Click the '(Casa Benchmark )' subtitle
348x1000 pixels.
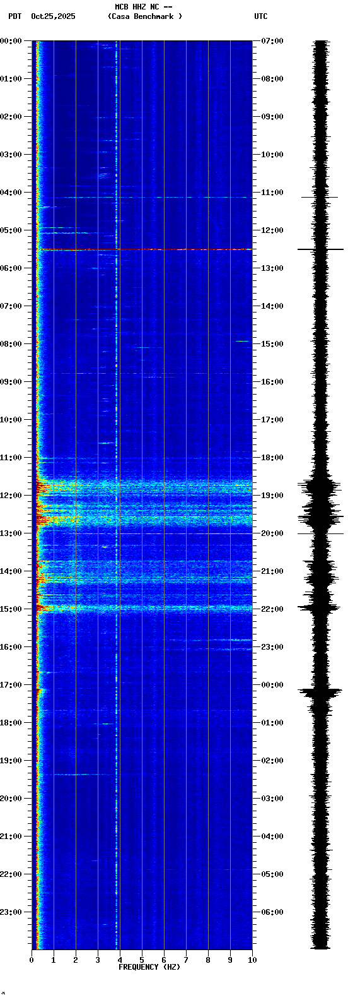(x=145, y=16)
